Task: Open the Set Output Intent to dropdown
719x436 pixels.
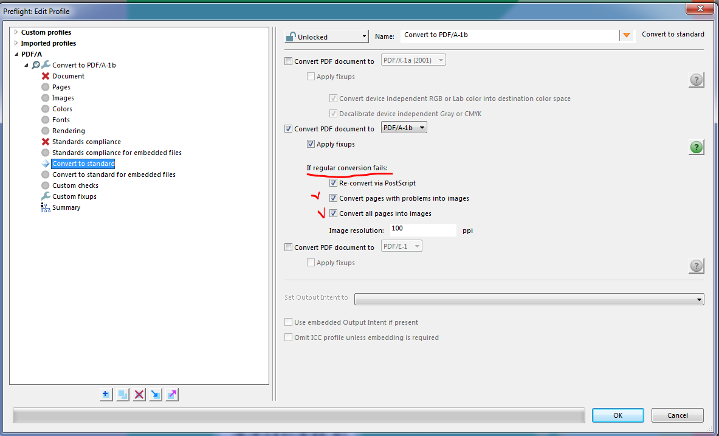Action: tap(529, 299)
